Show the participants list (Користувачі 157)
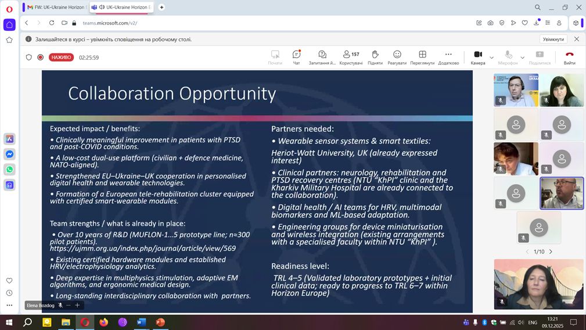The height and width of the screenshot is (330, 586). pos(351,57)
